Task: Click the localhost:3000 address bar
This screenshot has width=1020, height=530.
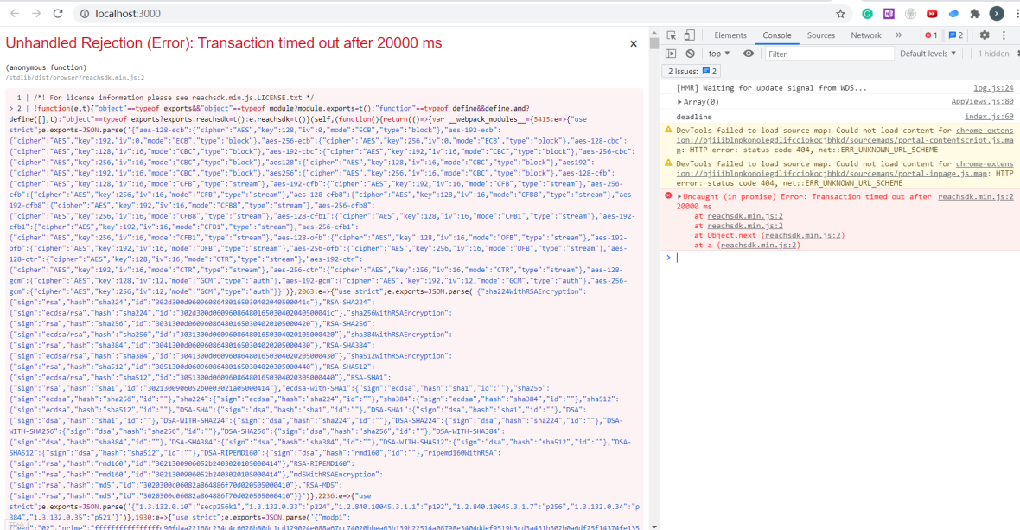Action: tap(456, 14)
